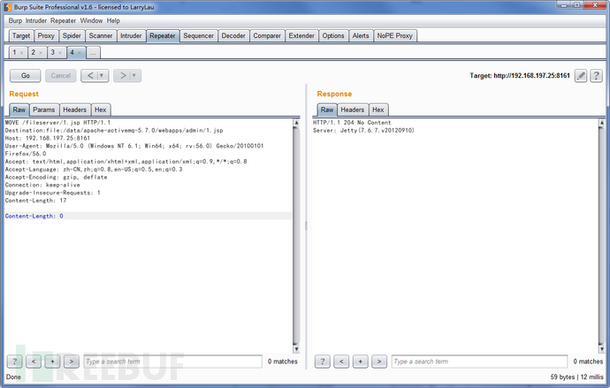This screenshot has width=610, height=388.
Task: Open the Intruder menu
Action: coord(36,20)
